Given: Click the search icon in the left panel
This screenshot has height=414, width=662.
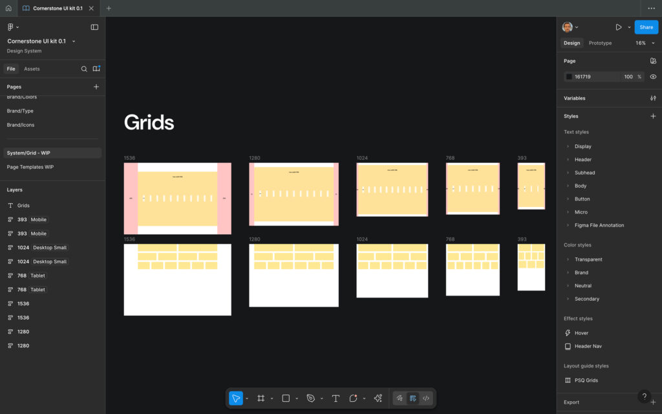Looking at the screenshot, I should coord(84,69).
